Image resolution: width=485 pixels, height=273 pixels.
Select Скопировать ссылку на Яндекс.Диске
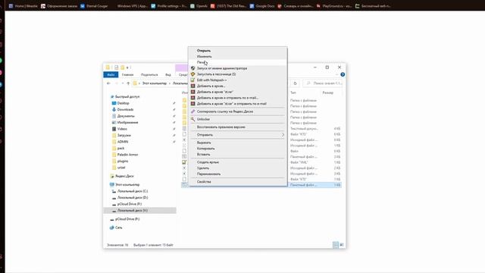pyautogui.click(x=237, y=111)
